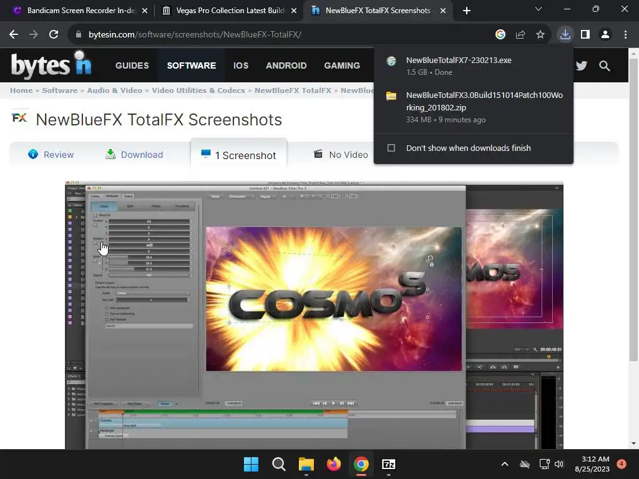Open the volume speaker control
The image size is (639, 479).
(x=559, y=464)
